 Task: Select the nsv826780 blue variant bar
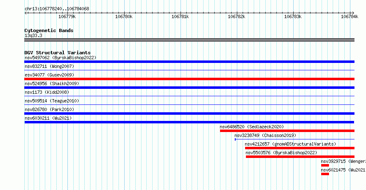(x=189, y=114)
